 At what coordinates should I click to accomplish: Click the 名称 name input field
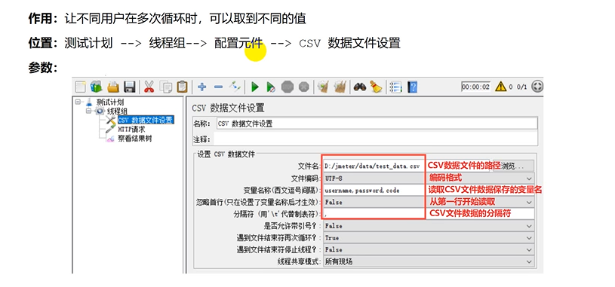[x=377, y=124]
